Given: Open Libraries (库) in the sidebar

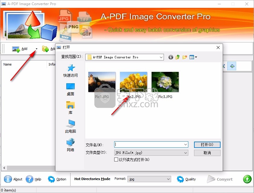Looking at the screenshot, I should tap(71, 108).
